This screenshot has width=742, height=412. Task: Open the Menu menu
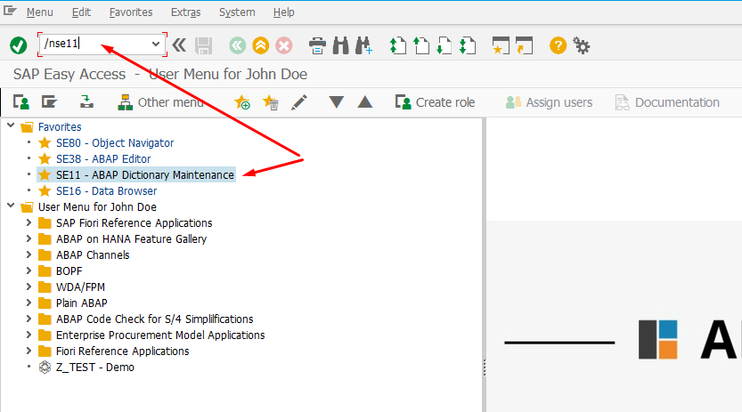click(x=40, y=12)
